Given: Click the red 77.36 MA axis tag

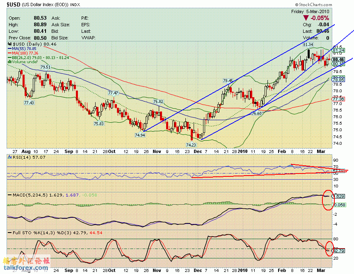Looking at the screenshot, I should point(338,99).
